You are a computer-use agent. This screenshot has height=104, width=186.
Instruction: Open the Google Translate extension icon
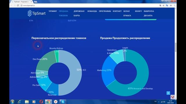pyautogui.click(x=167, y=5)
